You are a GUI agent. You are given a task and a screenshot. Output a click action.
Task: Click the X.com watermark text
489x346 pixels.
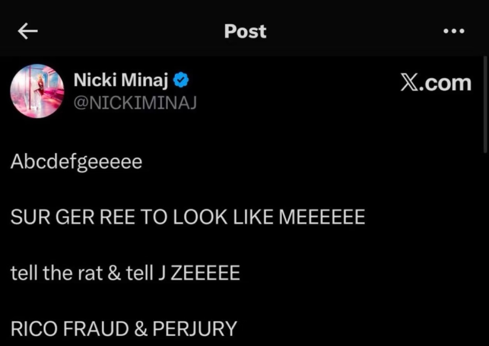coord(436,83)
